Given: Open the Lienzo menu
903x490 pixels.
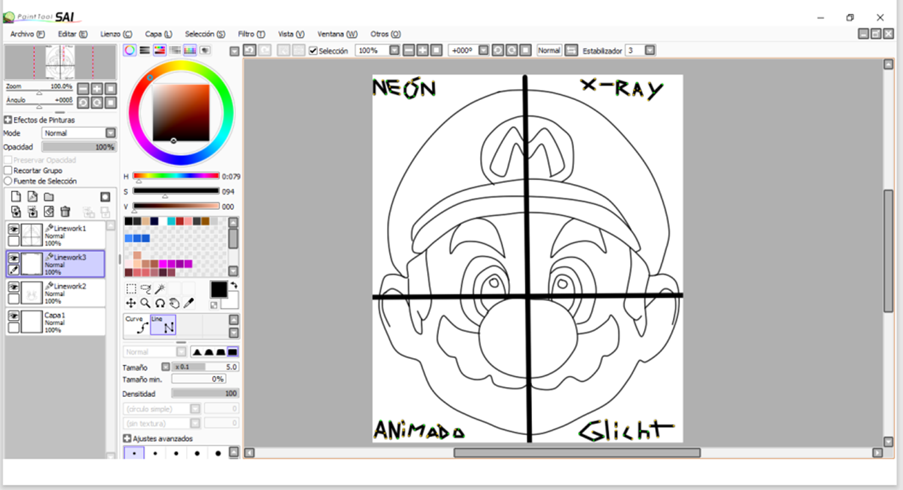Looking at the screenshot, I should pyautogui.click(x=116, y=33).
